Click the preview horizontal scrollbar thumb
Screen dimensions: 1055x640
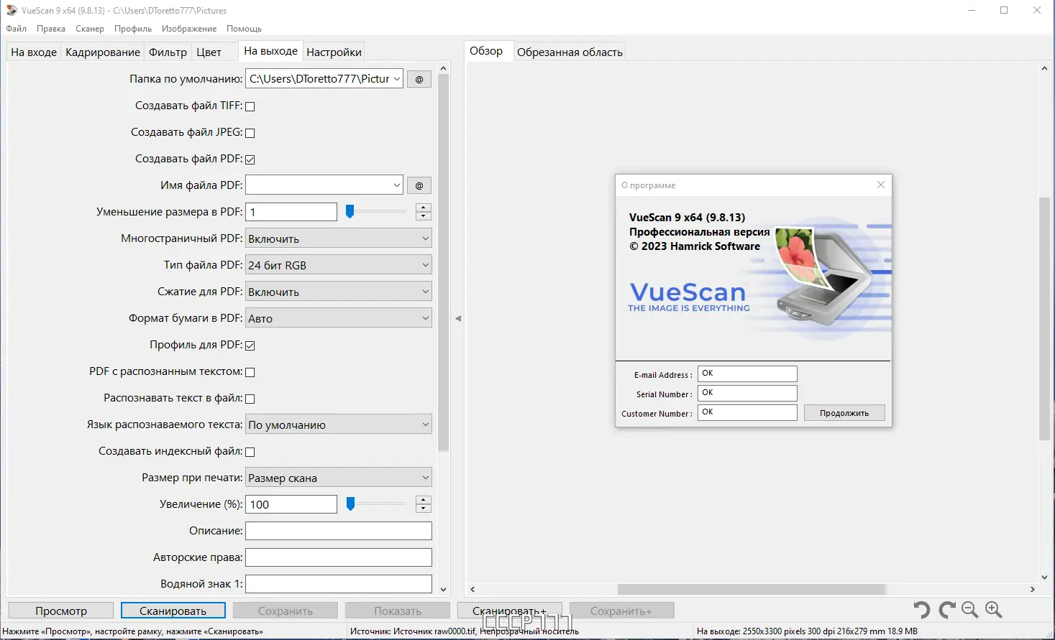[751, 589]
